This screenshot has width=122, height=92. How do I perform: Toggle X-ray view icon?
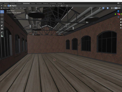pyautogui.click(x=112, y=8)
